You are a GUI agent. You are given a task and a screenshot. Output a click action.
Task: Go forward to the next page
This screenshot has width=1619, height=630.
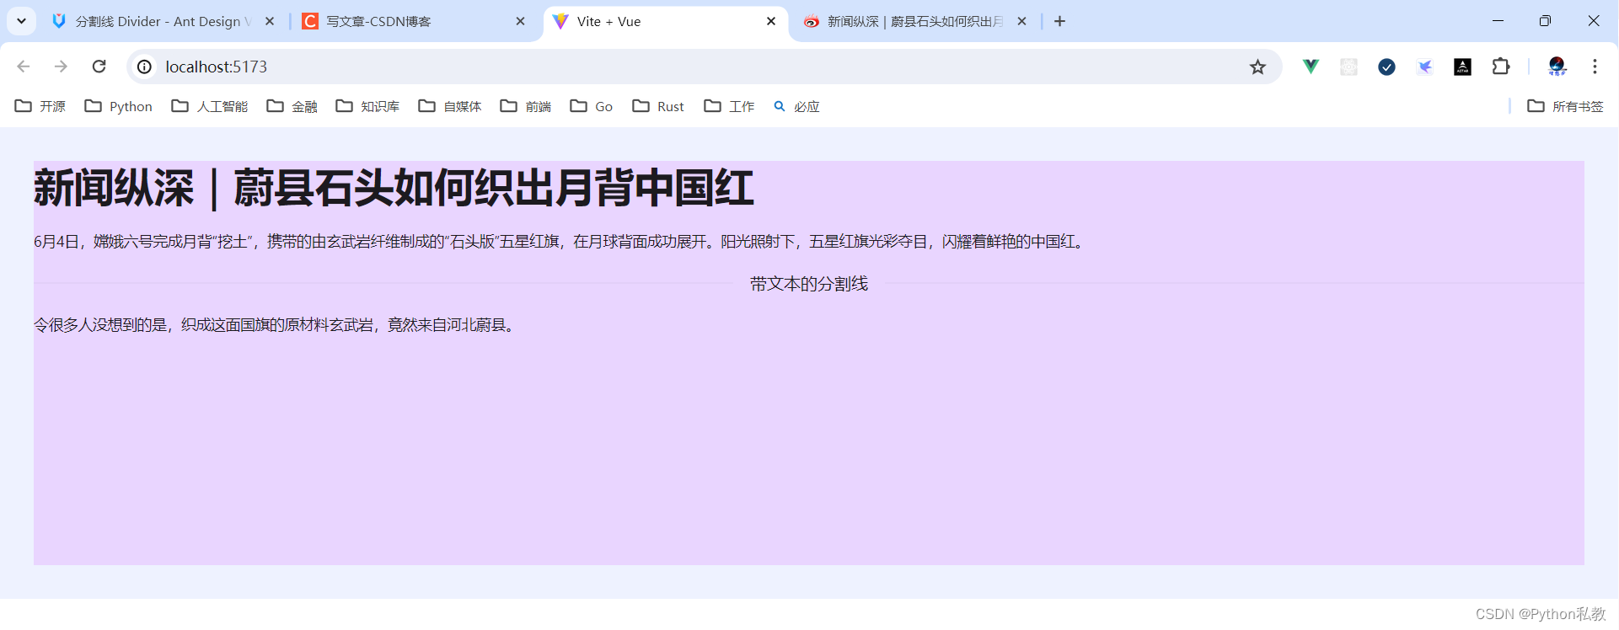(61, 67)
